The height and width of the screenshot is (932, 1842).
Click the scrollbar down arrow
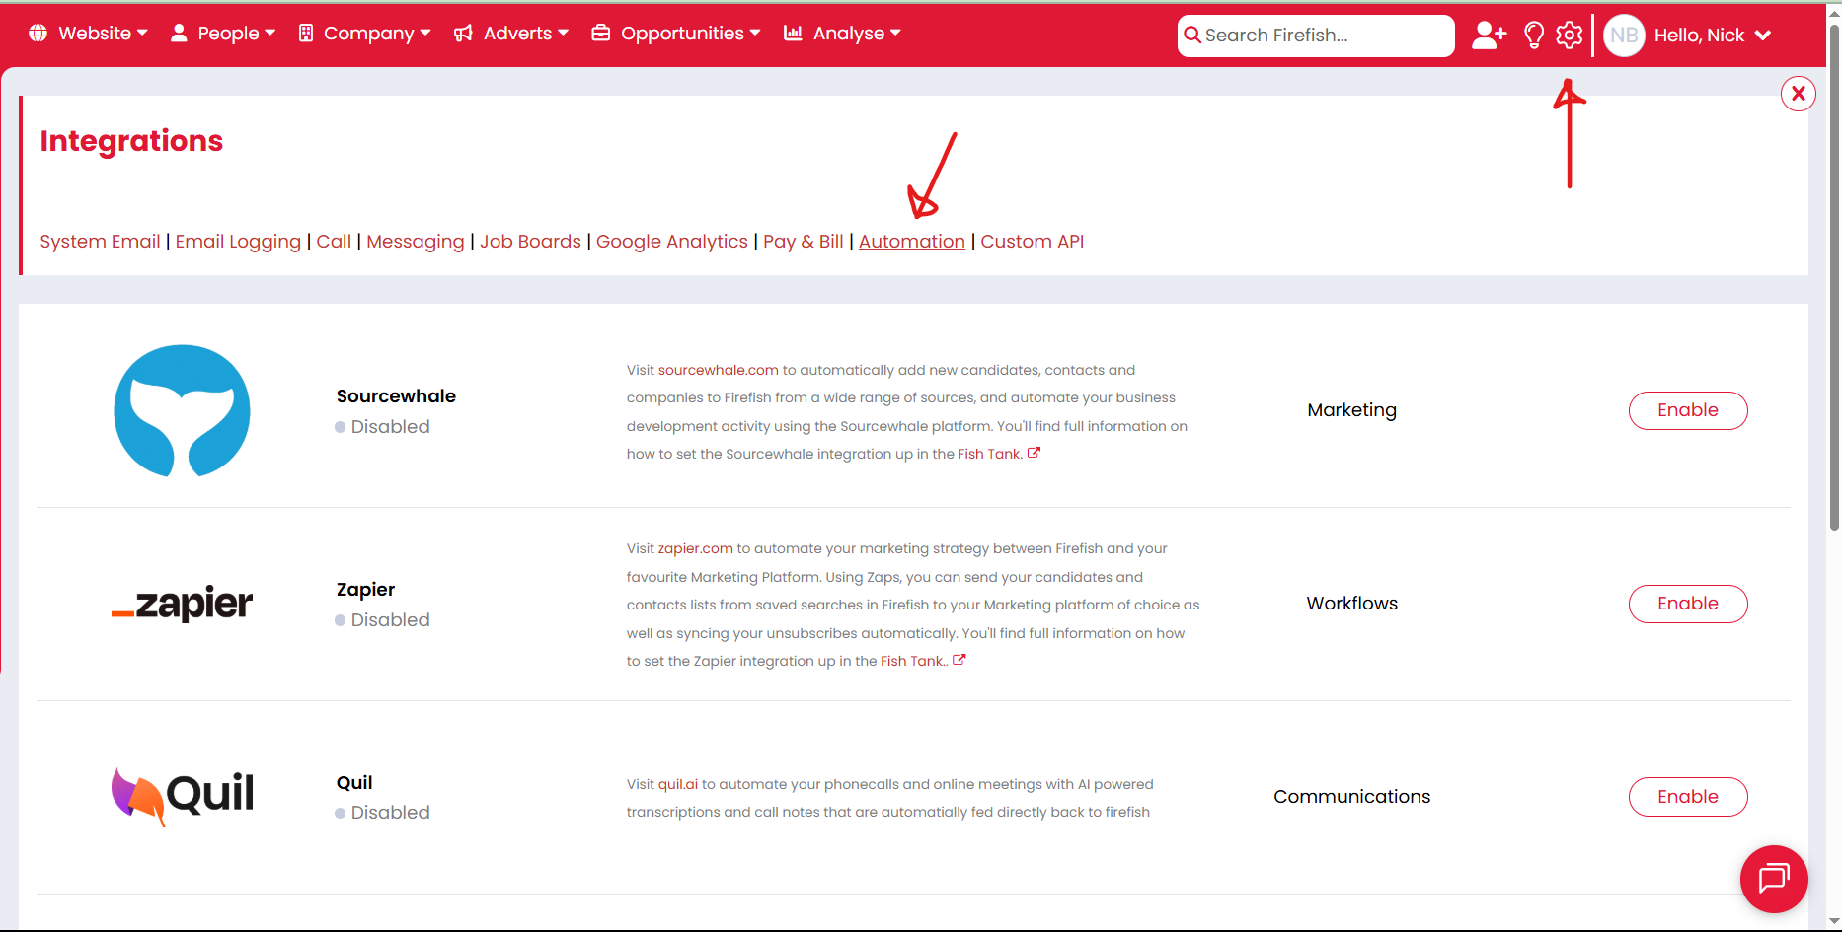coord(1834,922)
